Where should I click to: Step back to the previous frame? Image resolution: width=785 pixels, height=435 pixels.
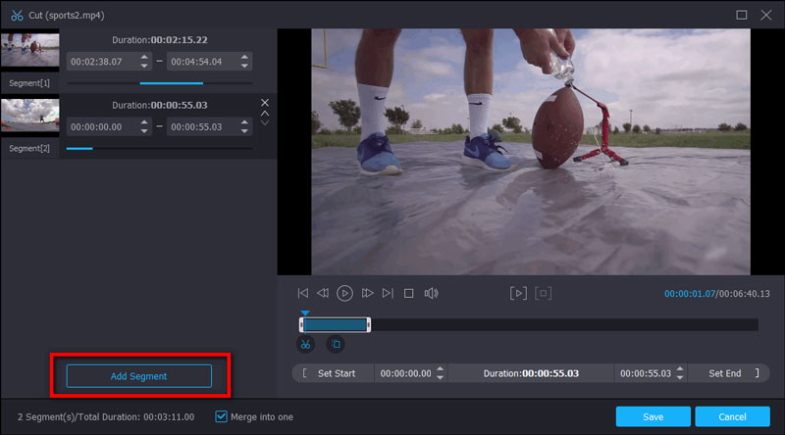(323, 293)
